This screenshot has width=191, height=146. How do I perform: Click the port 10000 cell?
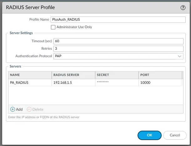[x=146, y=83]
